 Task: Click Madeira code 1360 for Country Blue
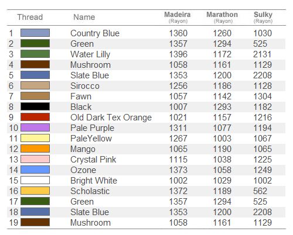pos(178,33)
